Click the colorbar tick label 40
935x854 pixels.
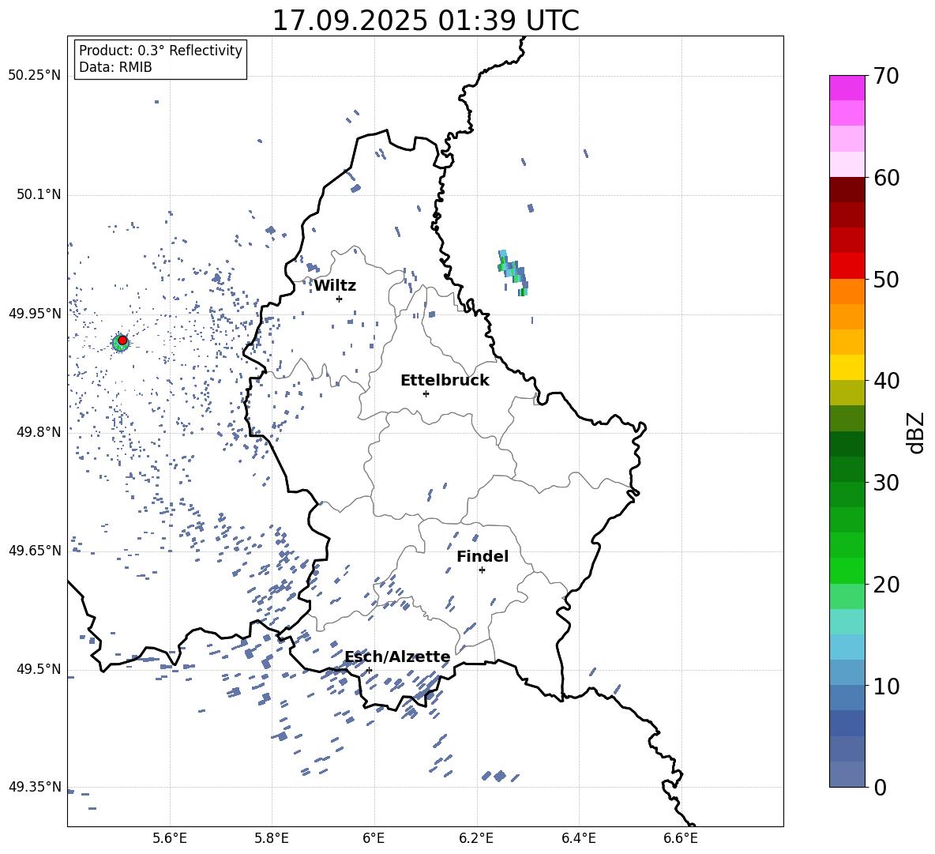(886, 381)
